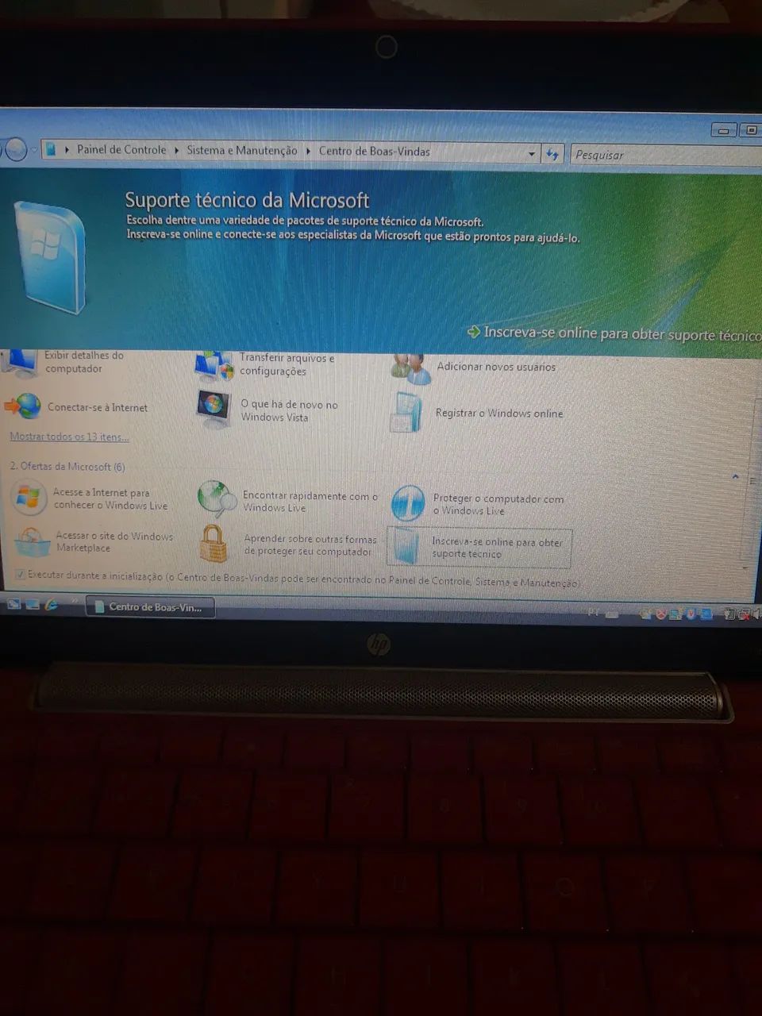Image resolution: width=762 pixels, height=1016 pixels.
Task: Click into the 'Pesquisar' search box
Action: pyautogui.click(x=665, y=155)
